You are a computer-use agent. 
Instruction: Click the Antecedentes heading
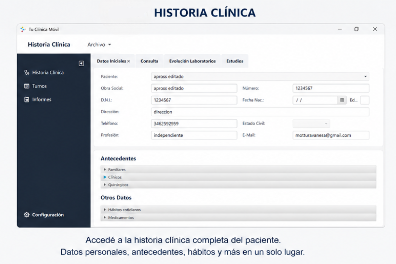[x=118, y=159]
